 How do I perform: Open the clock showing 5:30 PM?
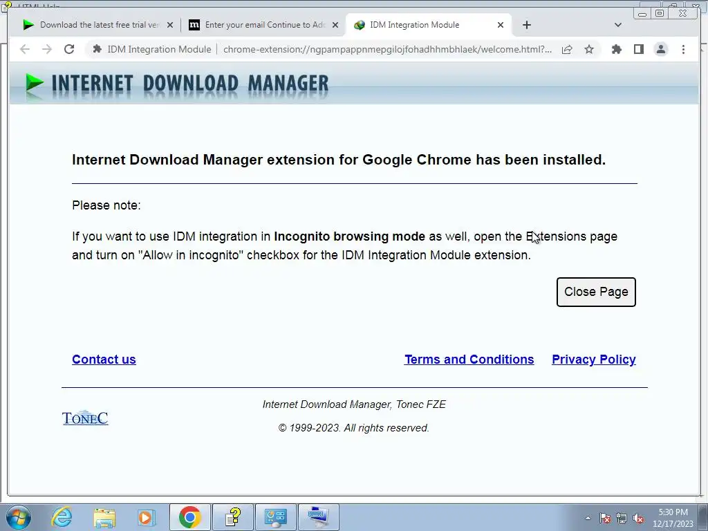tap(673, 518)
